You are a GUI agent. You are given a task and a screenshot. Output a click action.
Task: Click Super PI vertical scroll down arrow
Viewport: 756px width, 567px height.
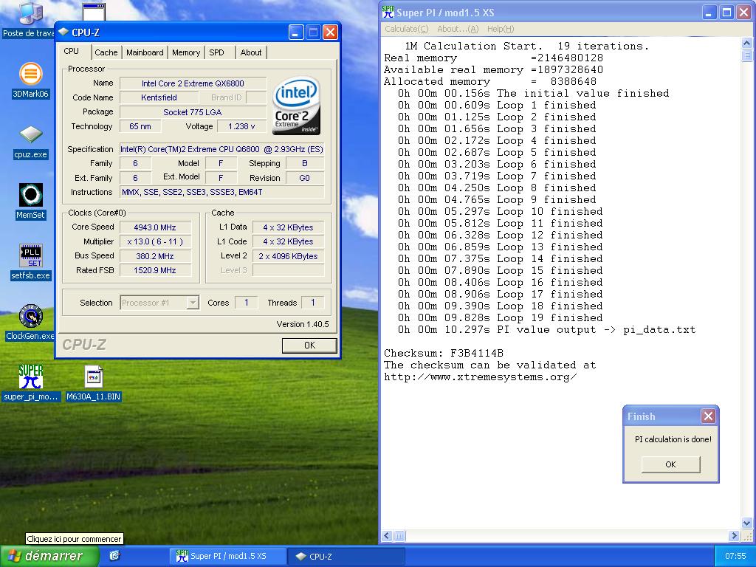pos(747,523)
